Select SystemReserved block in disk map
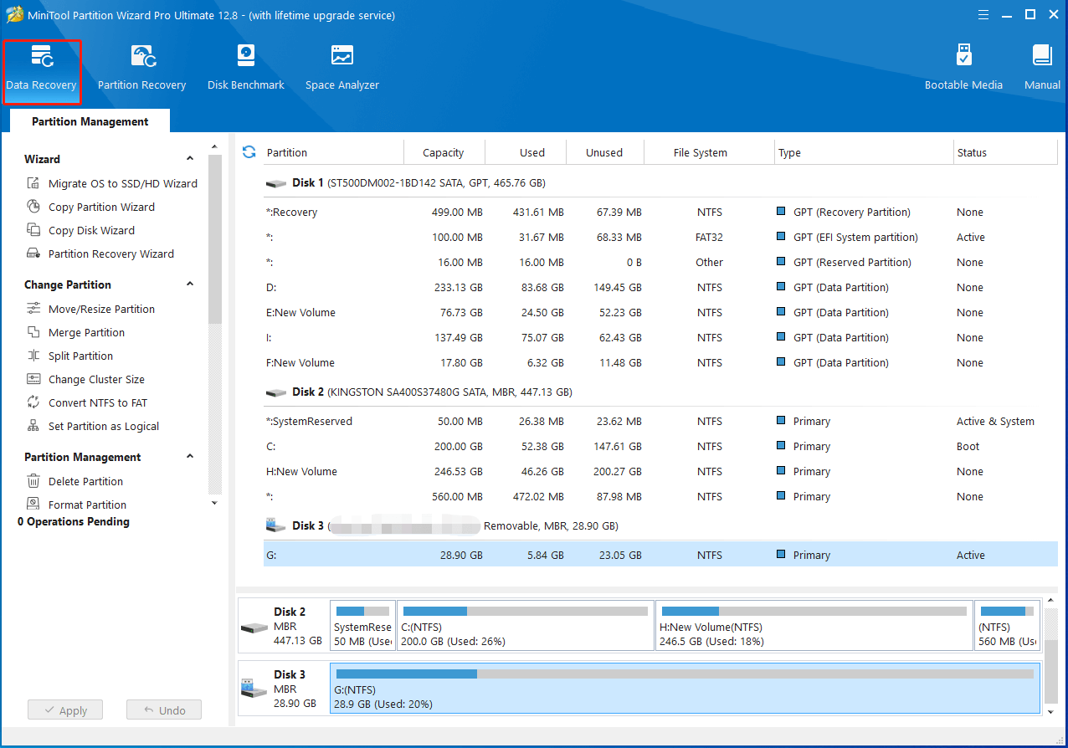The image size is (1068, 748). 362,625
